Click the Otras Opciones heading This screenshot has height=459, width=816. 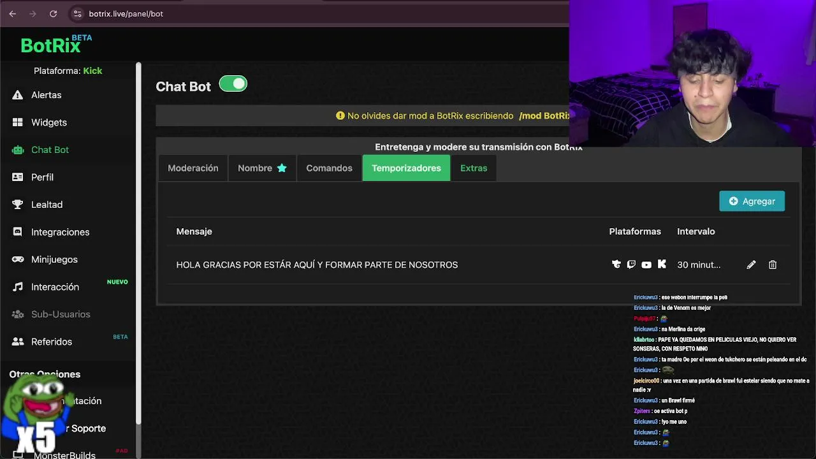click(45, 374)
